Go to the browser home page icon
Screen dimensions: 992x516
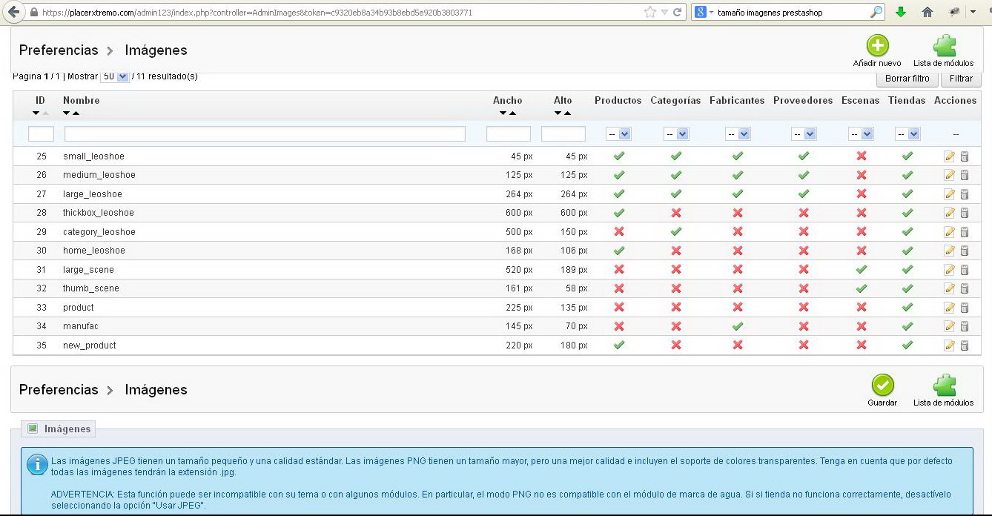[927, 12]
